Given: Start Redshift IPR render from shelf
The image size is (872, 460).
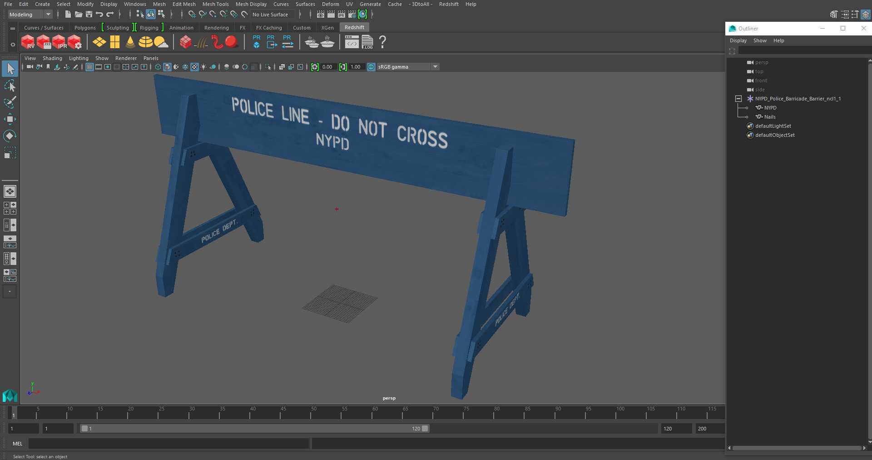Looking at the screenshot, I should point(59,42).
